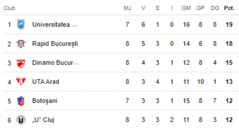Click Universitatea's 19 points value
This screenshot has width=239, height=128.
click(x=229, y=25)
